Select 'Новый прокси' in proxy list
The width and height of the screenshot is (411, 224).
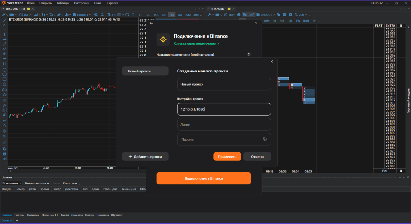(x=145, y=71)
